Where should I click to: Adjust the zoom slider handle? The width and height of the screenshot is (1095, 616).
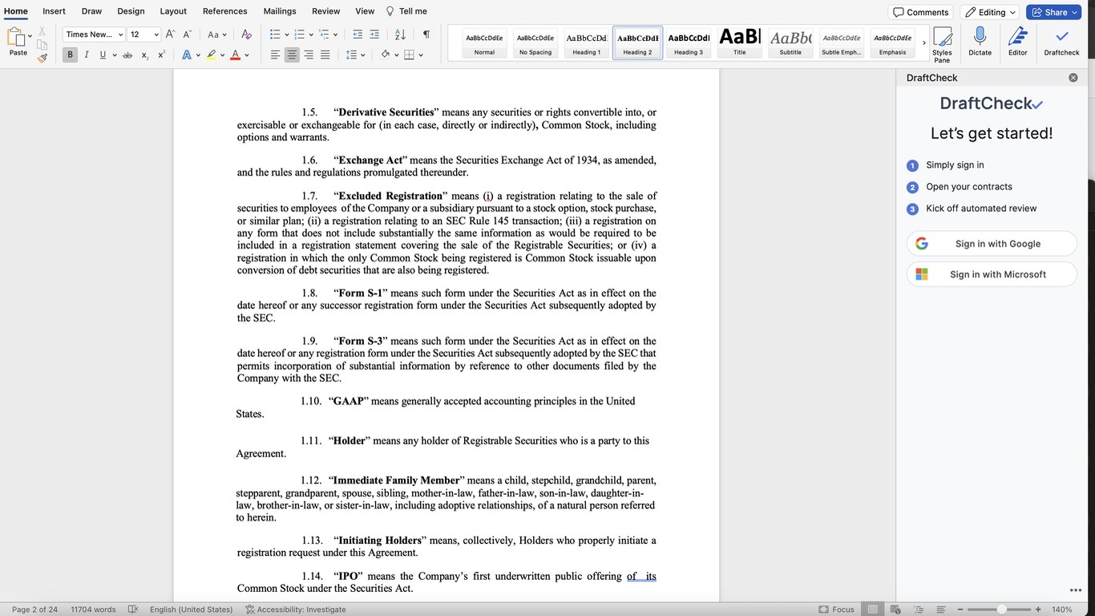click(1001, 610)
